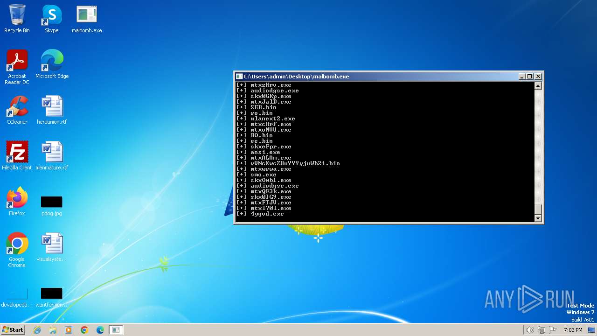Image resolution: width=597 pixels, height=336 pixels.
Task: Minimize the malbomb.exe console window
Action: pyautogui.click(x=522, y=77)
